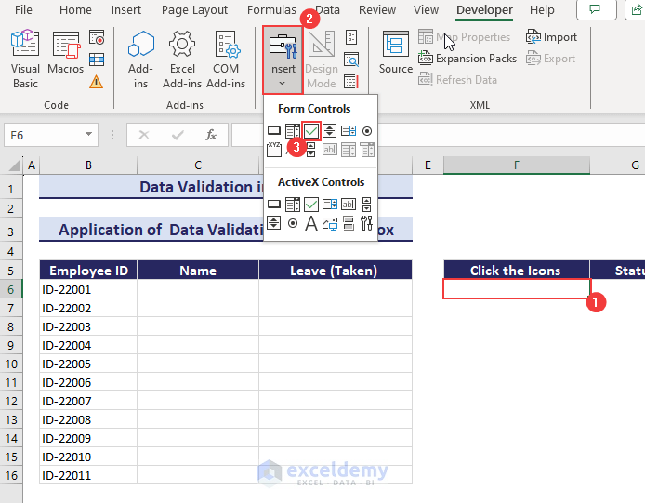Select column B header
This screenshot has height=503, width=645.
click(88, 165)
